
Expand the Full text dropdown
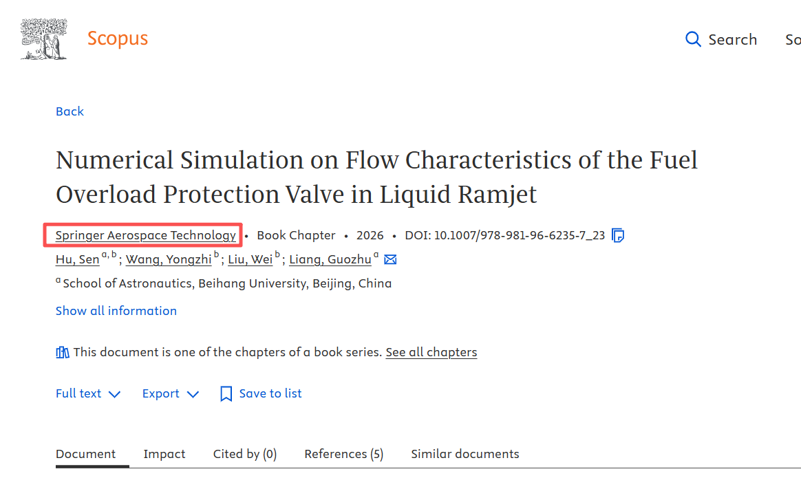[88, 393]
